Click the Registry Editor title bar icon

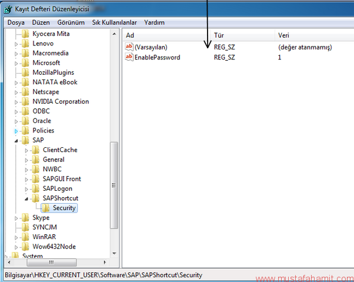tap(8, 9)
